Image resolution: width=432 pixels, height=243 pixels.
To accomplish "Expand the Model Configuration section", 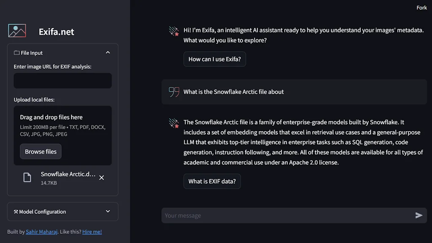I will pos(108,211).
